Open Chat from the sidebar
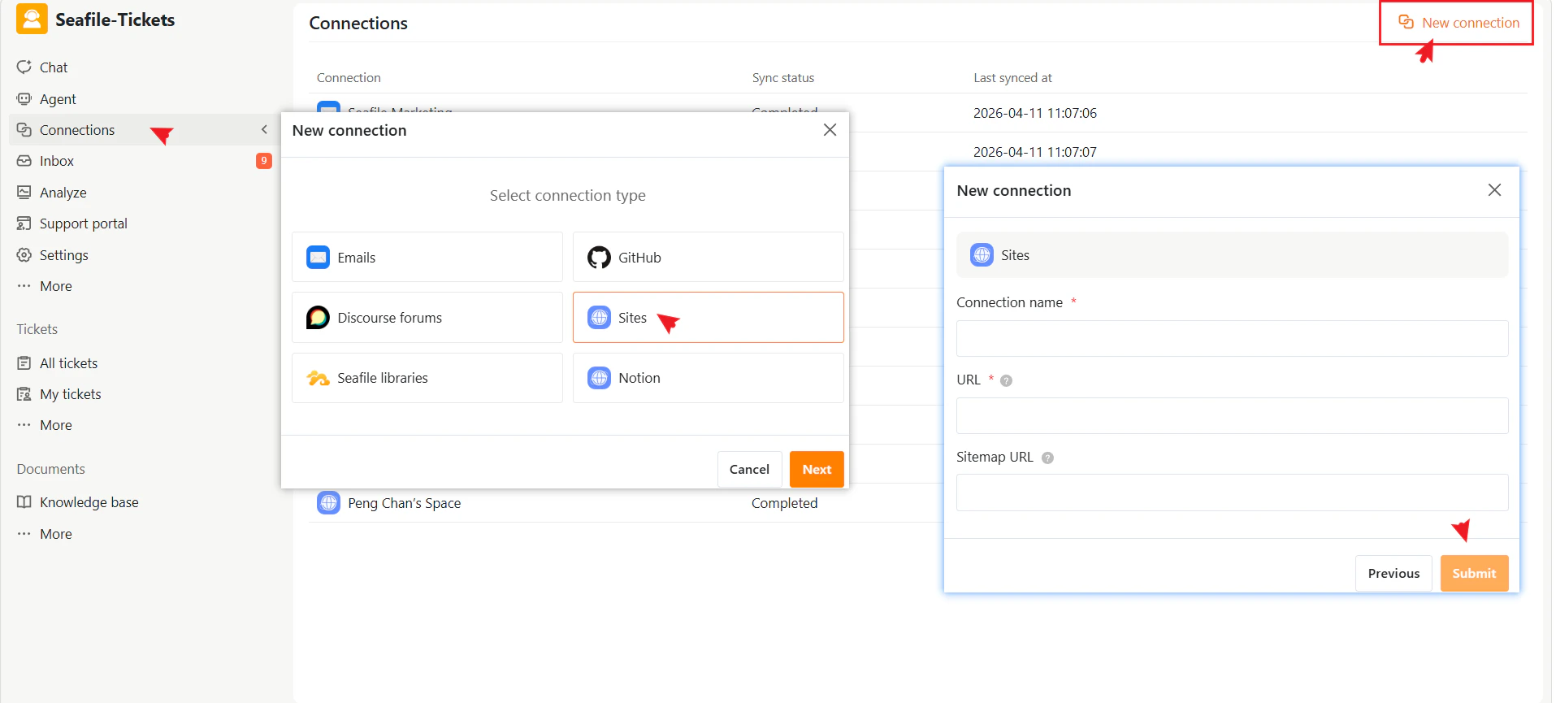1556x703 pixels. [x=54, y=67]
